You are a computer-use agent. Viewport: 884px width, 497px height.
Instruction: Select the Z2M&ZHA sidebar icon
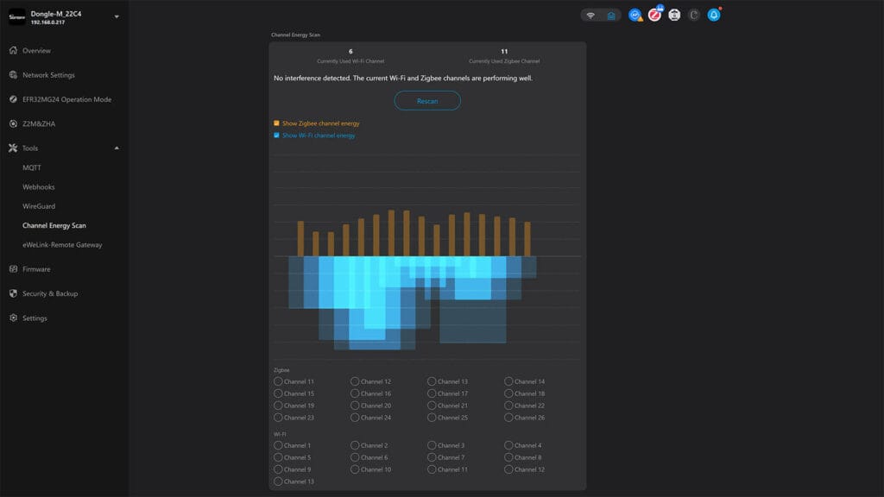click(12, 123)
